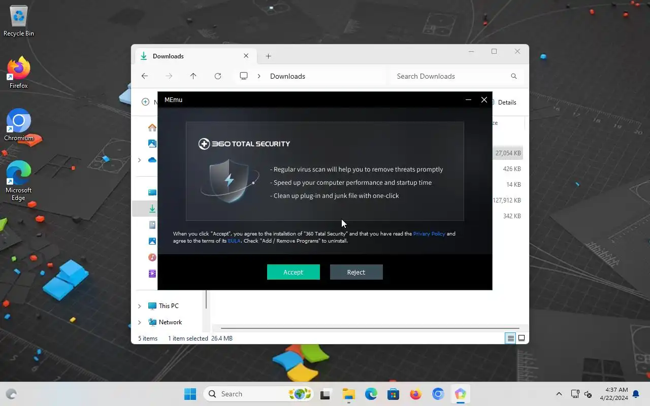The image size is (650, 406).
Task: Expand the address bar chevron before Downloads
Action: pos(259,76)
